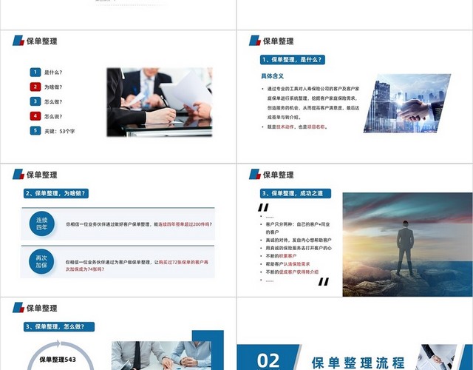Click the 1、保单整理，是什么? heading banner
This screenshot has height=370, width=473.
pyautogui.click(x=293, y=59)
